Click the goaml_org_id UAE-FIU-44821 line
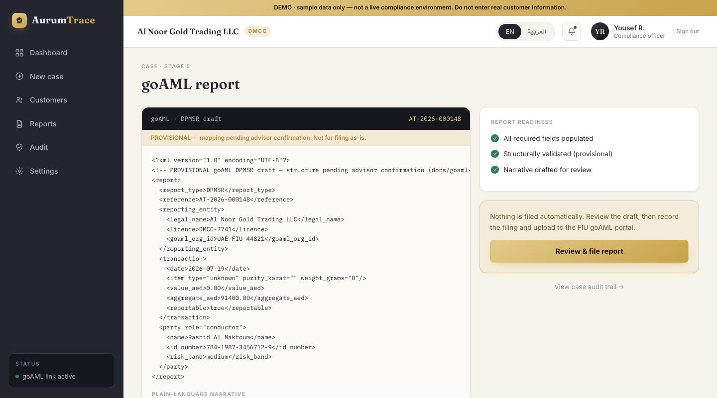 242,239
